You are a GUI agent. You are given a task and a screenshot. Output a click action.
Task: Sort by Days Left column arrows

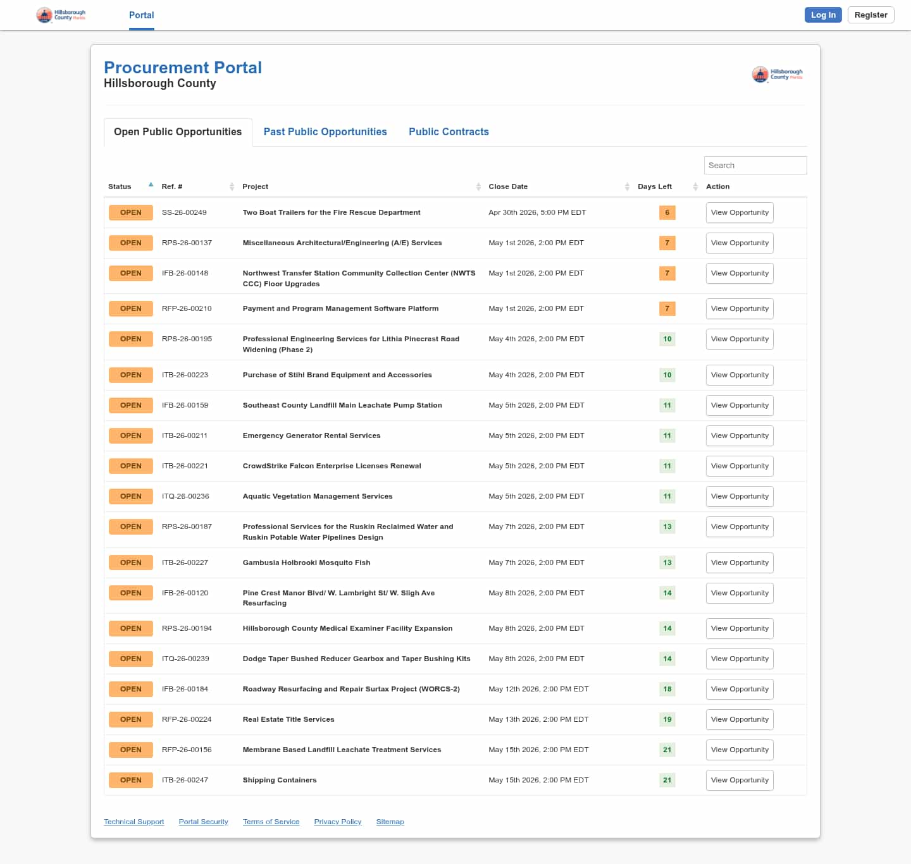pyautogui.click(x=695, y=186)
